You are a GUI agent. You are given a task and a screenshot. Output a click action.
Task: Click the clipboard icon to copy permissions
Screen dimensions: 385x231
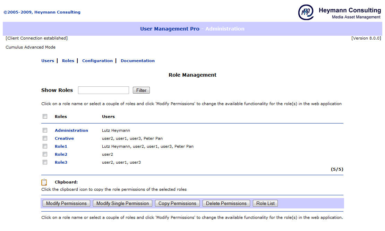click(44, 182)
